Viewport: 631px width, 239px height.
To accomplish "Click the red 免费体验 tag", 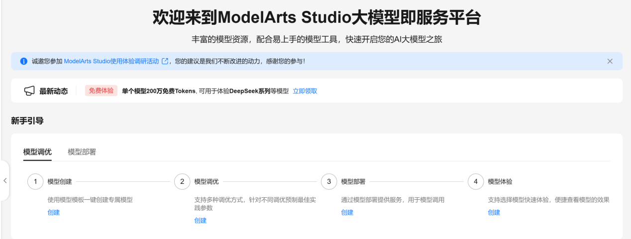I will [x=101, y=91].
